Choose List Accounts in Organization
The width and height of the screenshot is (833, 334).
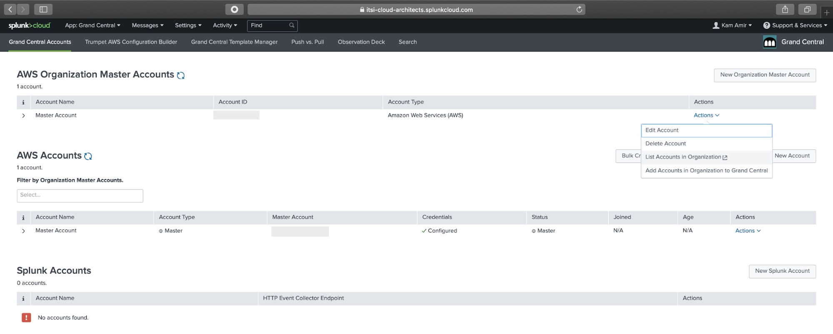(706, 157)
